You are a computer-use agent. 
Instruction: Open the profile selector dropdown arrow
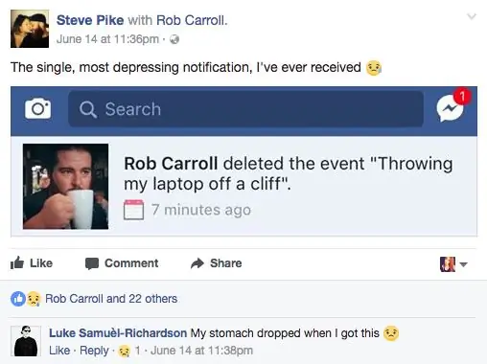pos(463,264)
